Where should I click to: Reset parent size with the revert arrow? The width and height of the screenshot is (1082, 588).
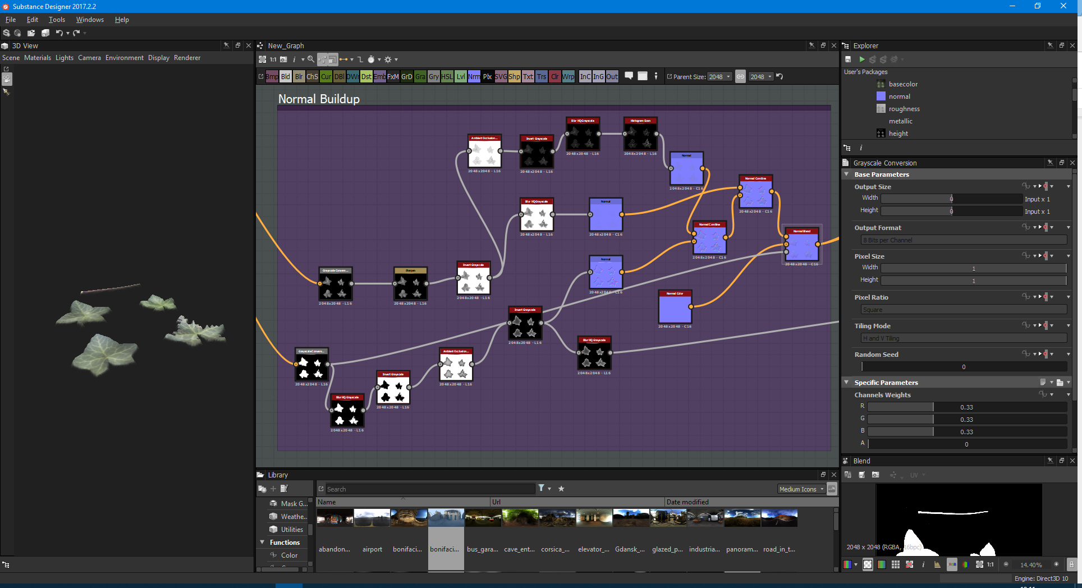[780, 76]
